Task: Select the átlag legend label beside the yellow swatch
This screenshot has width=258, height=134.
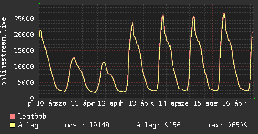Action: tap(28, 125)
